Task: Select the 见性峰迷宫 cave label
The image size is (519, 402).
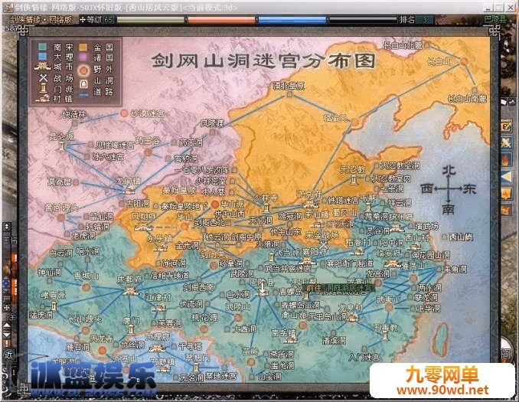Action: 115,145
